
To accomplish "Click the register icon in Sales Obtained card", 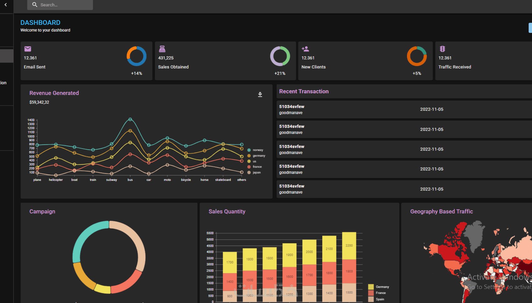I will [x=162, y=49].
